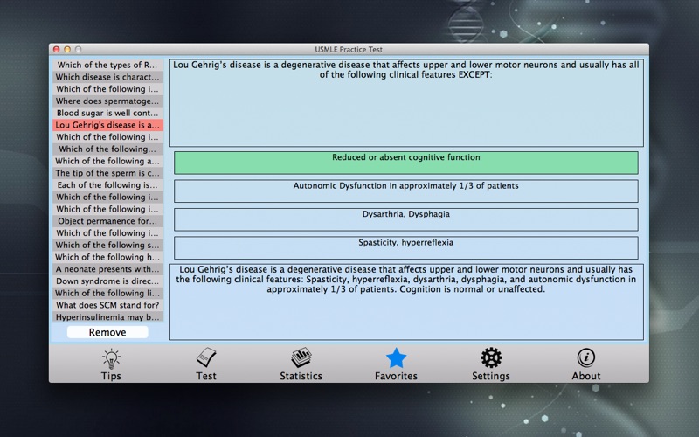Select 'Which of the following h...' question
The image size is (699, 437).
pos(107,257)
